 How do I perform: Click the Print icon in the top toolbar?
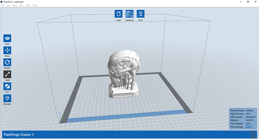point(141,14)
